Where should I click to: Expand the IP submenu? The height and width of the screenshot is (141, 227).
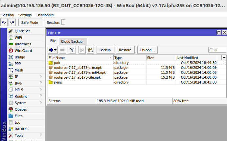16,77
